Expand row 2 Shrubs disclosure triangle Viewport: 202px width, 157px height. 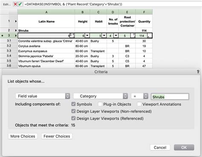click(16, 30)
